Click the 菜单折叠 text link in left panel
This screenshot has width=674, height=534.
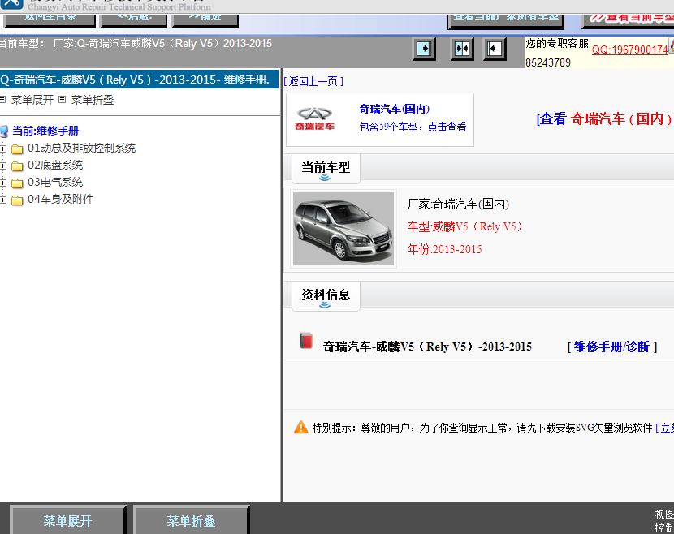point(93,100)
